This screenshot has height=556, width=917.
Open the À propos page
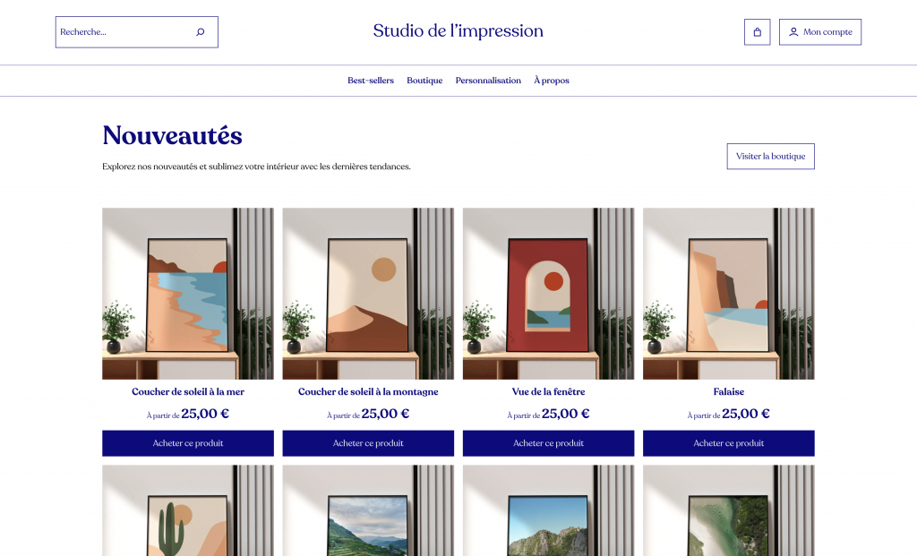[x=552, y=81]
